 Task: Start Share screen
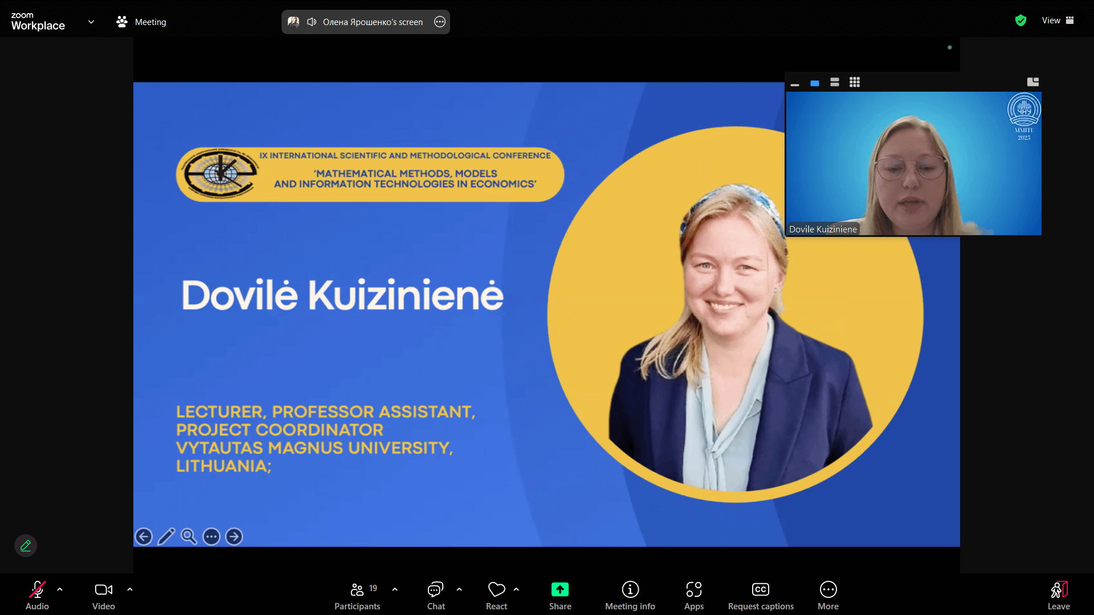point(560,596)
